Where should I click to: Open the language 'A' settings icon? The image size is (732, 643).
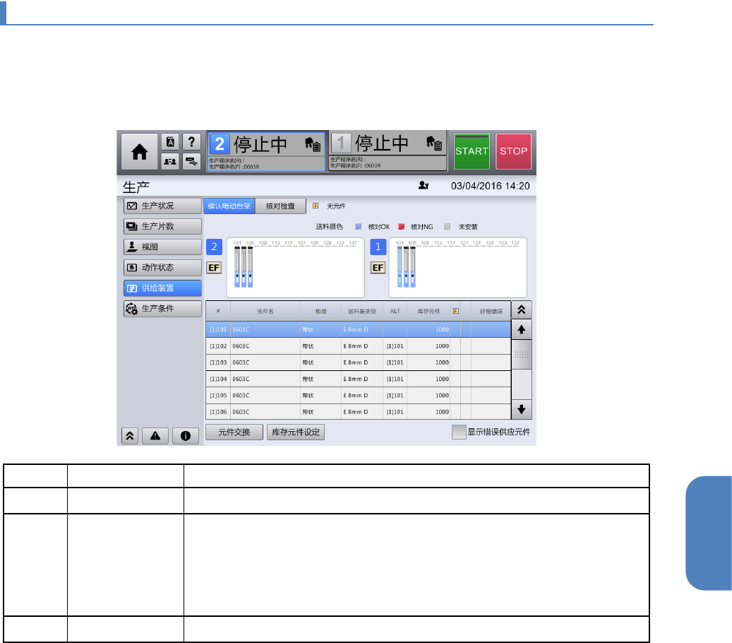pos(170,142)
